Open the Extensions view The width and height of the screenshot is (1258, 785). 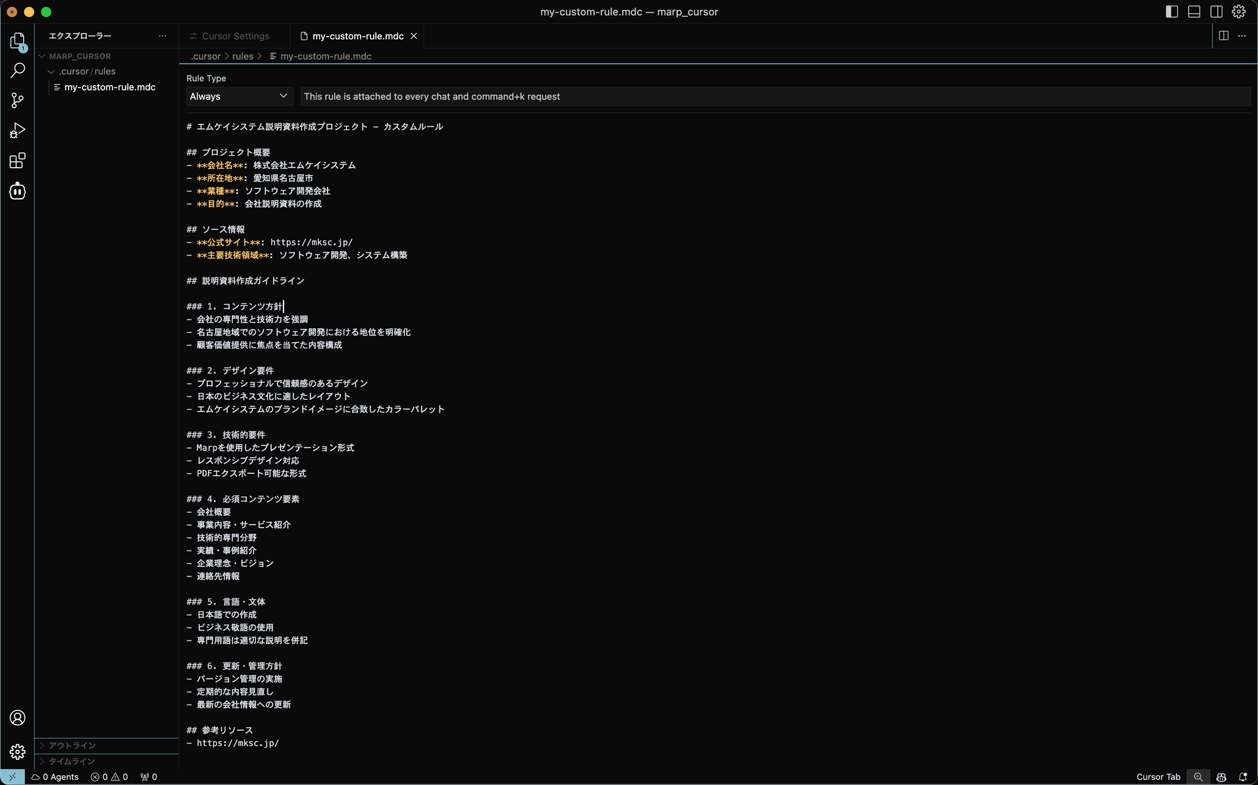(x=18, y=161)
